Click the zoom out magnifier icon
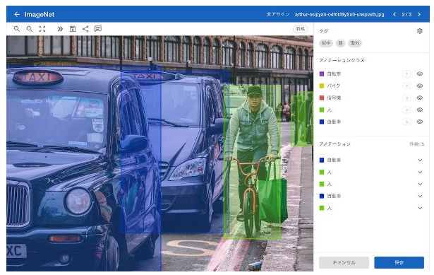This screenshot has height=275, width=434. (30, 29)
